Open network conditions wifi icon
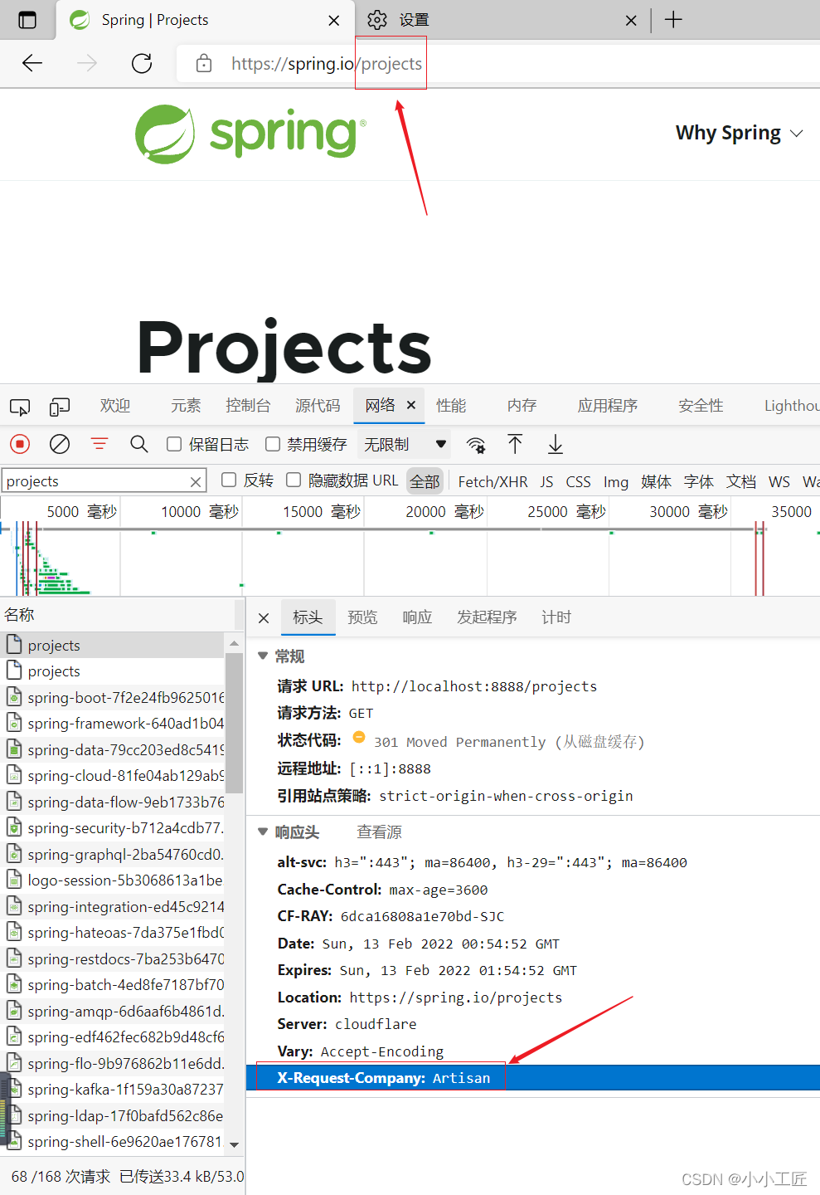The height and width of the screenshot is (1195, 820). point(476,445)
